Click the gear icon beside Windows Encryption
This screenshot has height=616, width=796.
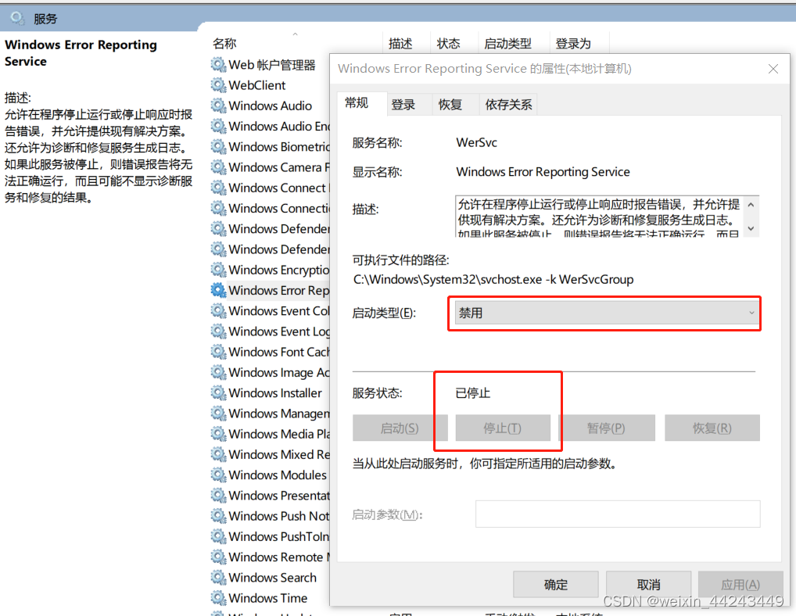[218, 270]
